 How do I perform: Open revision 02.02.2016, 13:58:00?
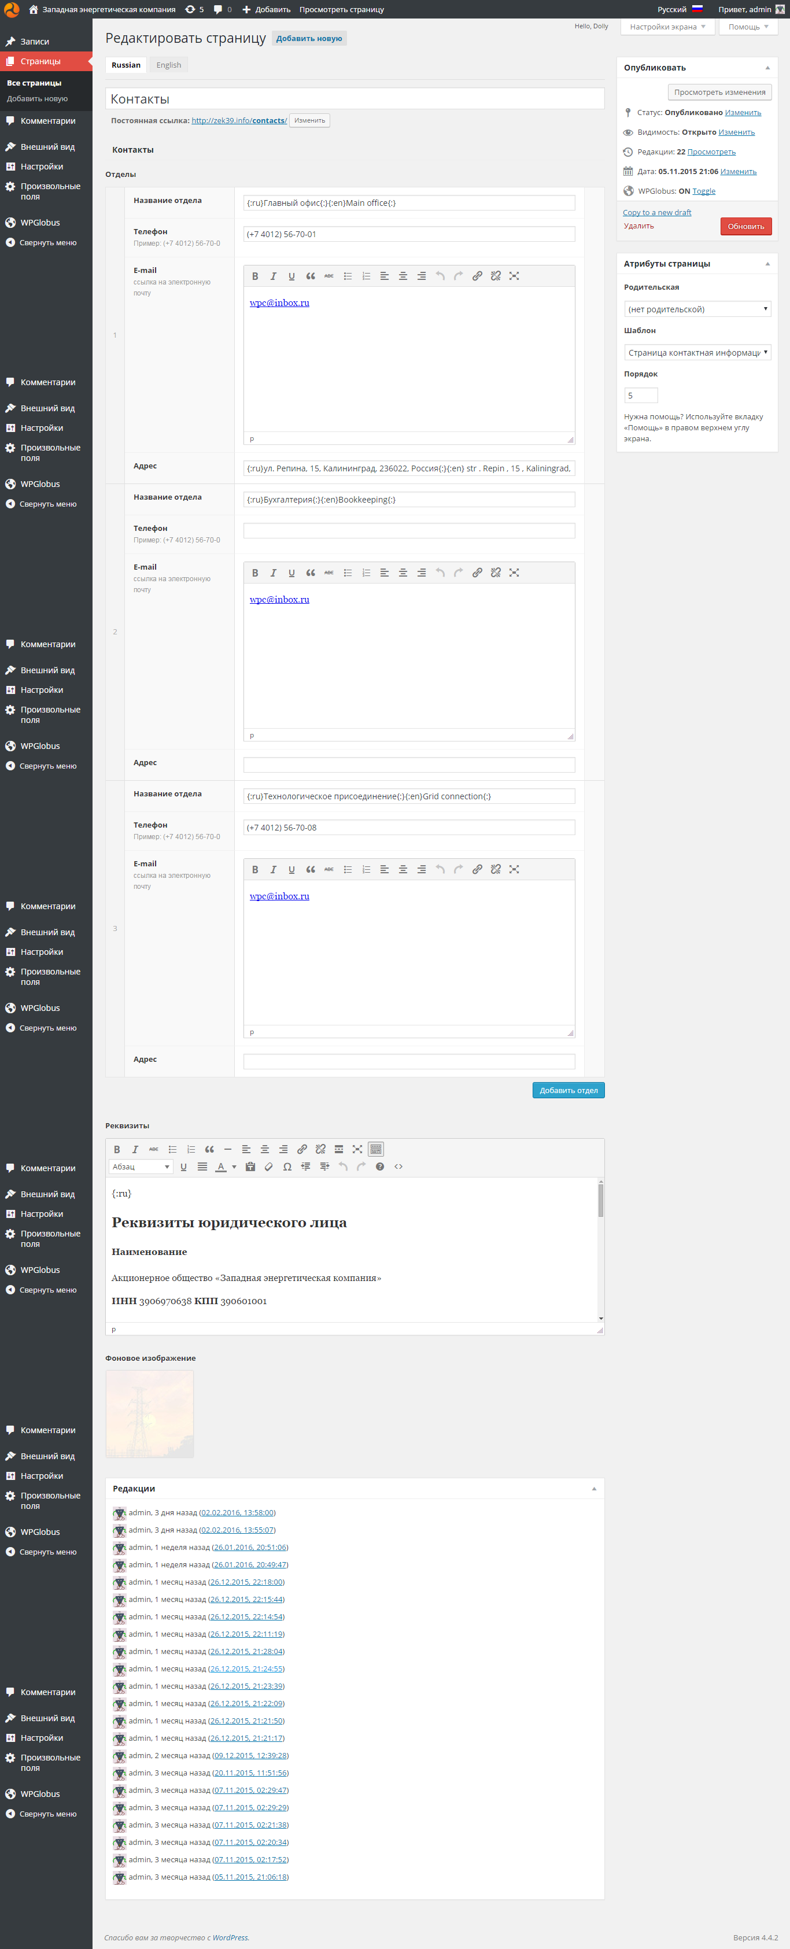(238, 1513)
